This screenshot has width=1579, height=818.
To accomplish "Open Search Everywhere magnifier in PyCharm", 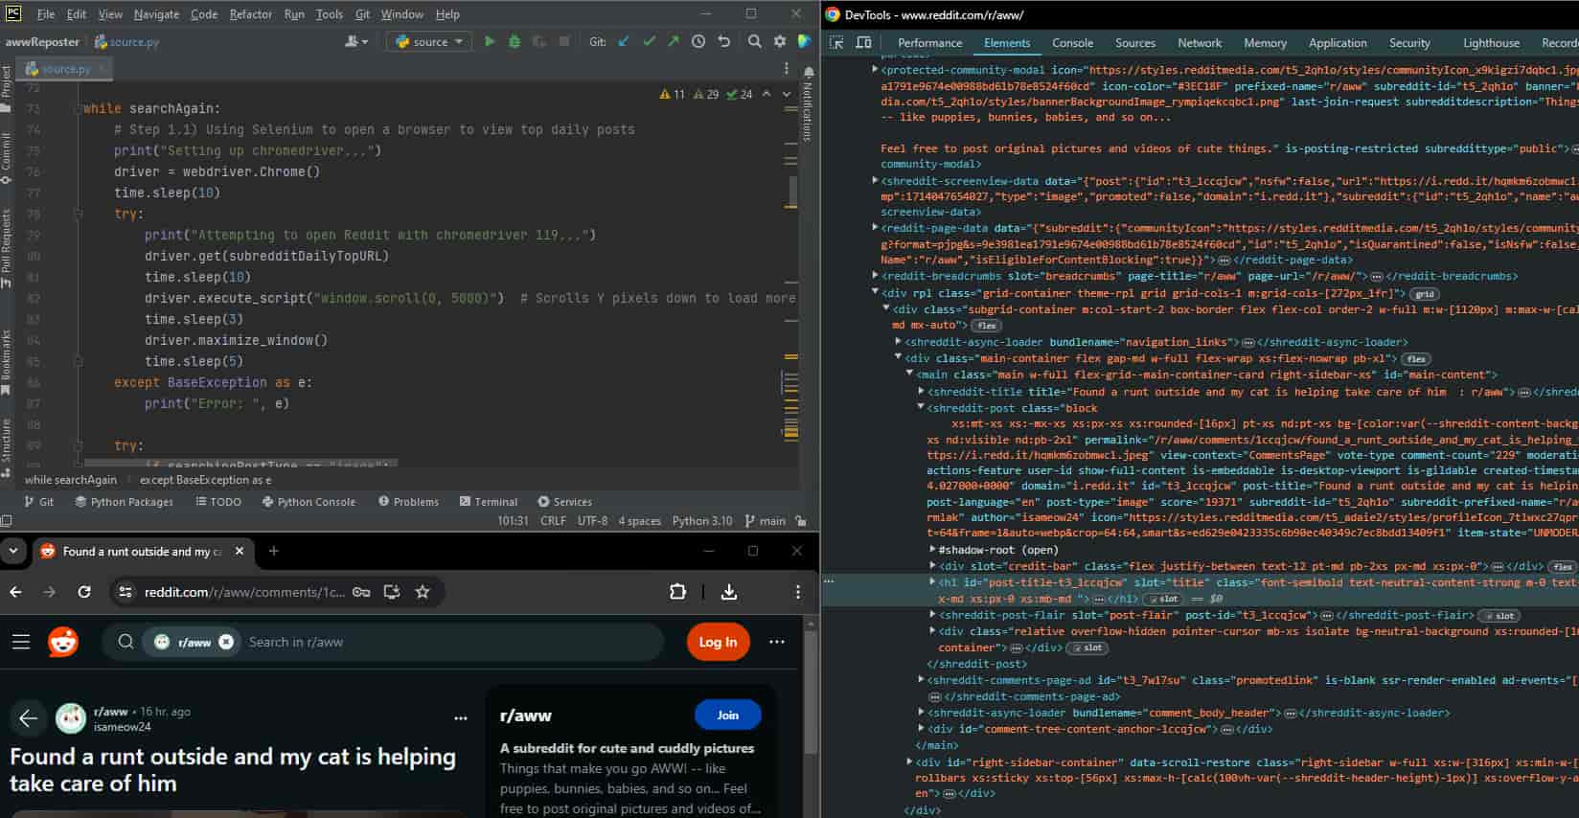I will pos(755,41).
